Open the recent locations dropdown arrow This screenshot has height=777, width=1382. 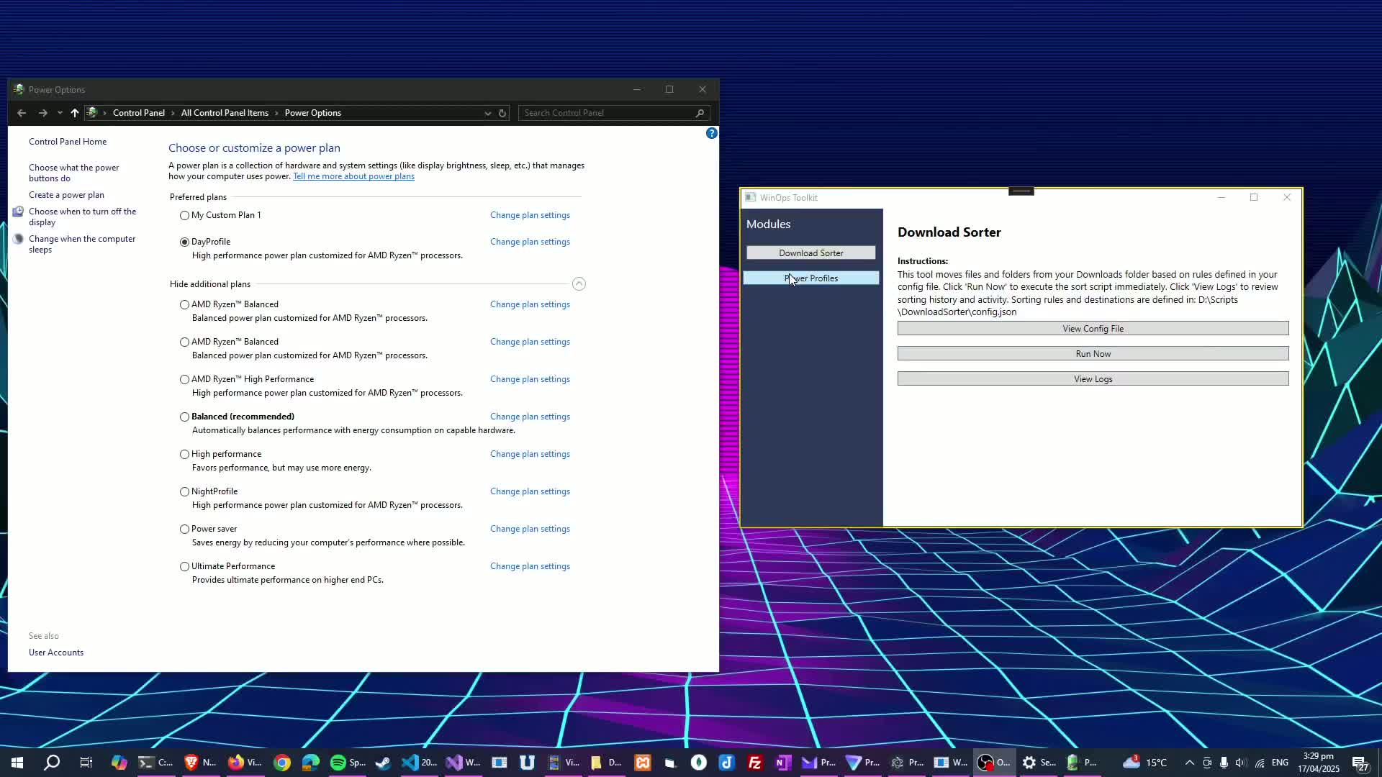pyautogui.click(x=60, y=113)
